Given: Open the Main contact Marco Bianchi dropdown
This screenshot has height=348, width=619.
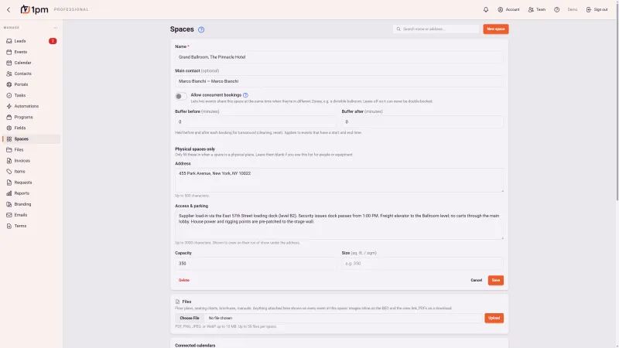Looking at the screenshot, I should pyautogui.click(x=339, y=81).
